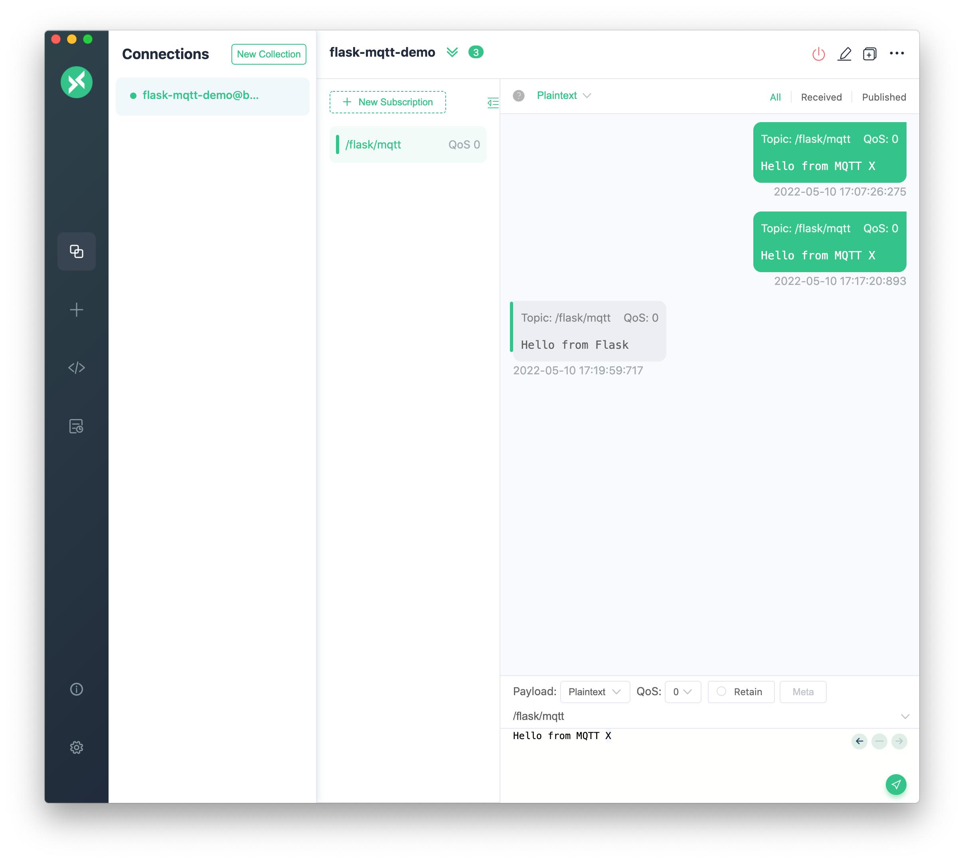964x862 pixels.
Task: Expand the Payload format dropdown
Action: (x=594, y=692)
